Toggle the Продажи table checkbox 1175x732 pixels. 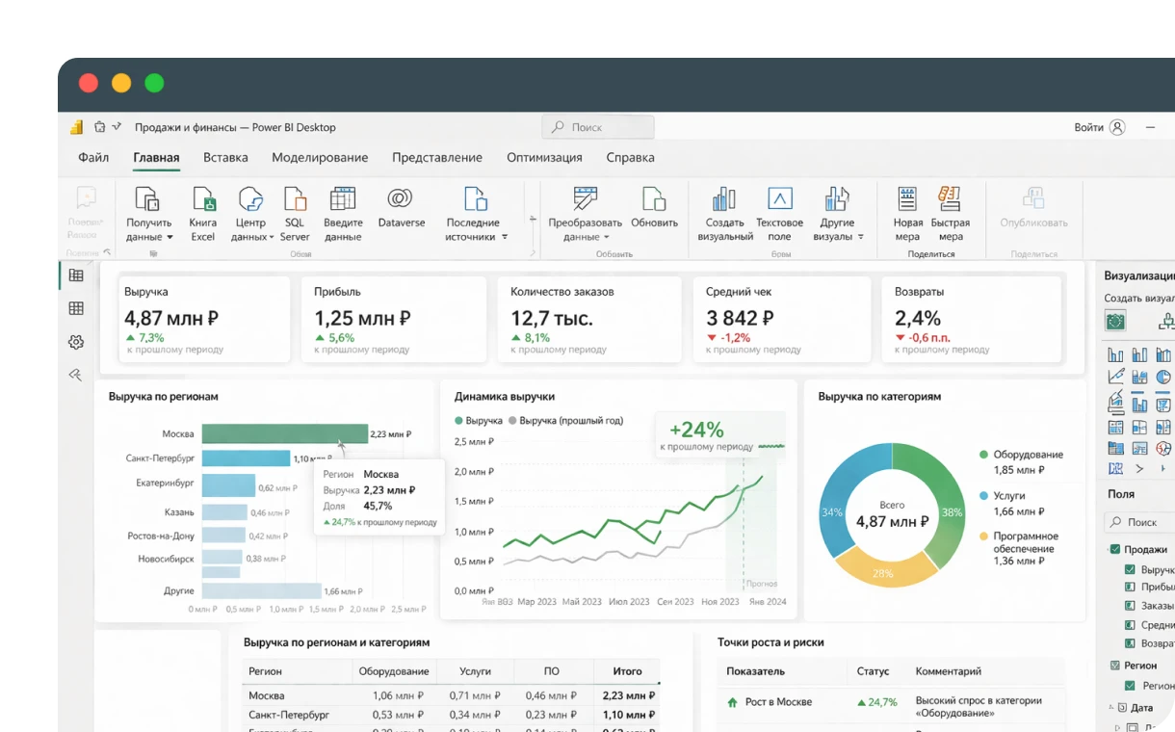(x=1115, y=550)
